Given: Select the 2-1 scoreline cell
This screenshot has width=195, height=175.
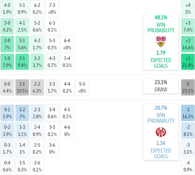Looking at the screenshot, I should pos(22,62).
